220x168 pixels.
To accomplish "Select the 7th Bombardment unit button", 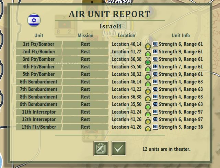I will [39, 90].
